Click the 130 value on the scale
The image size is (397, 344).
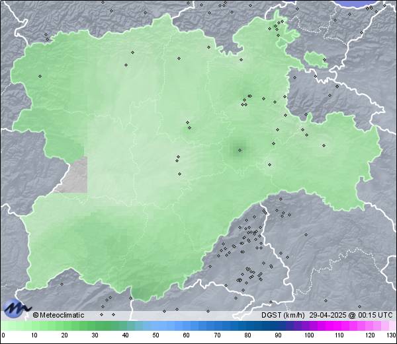[x=392, y=335]
